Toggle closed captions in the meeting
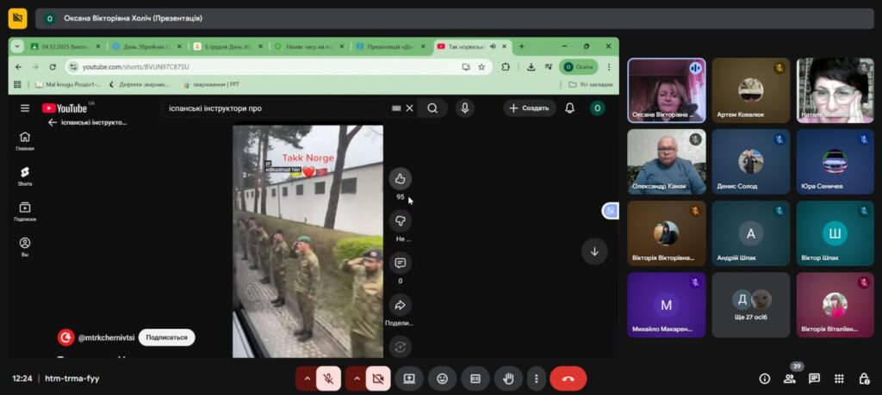 click(x=475, y=379)
